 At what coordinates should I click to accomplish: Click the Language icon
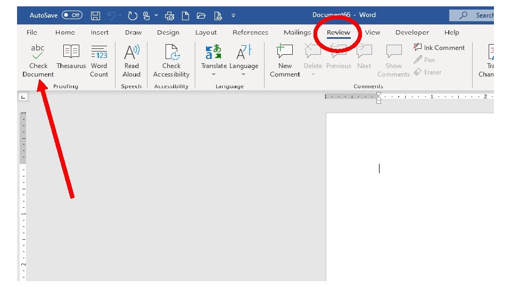point(244,52)
